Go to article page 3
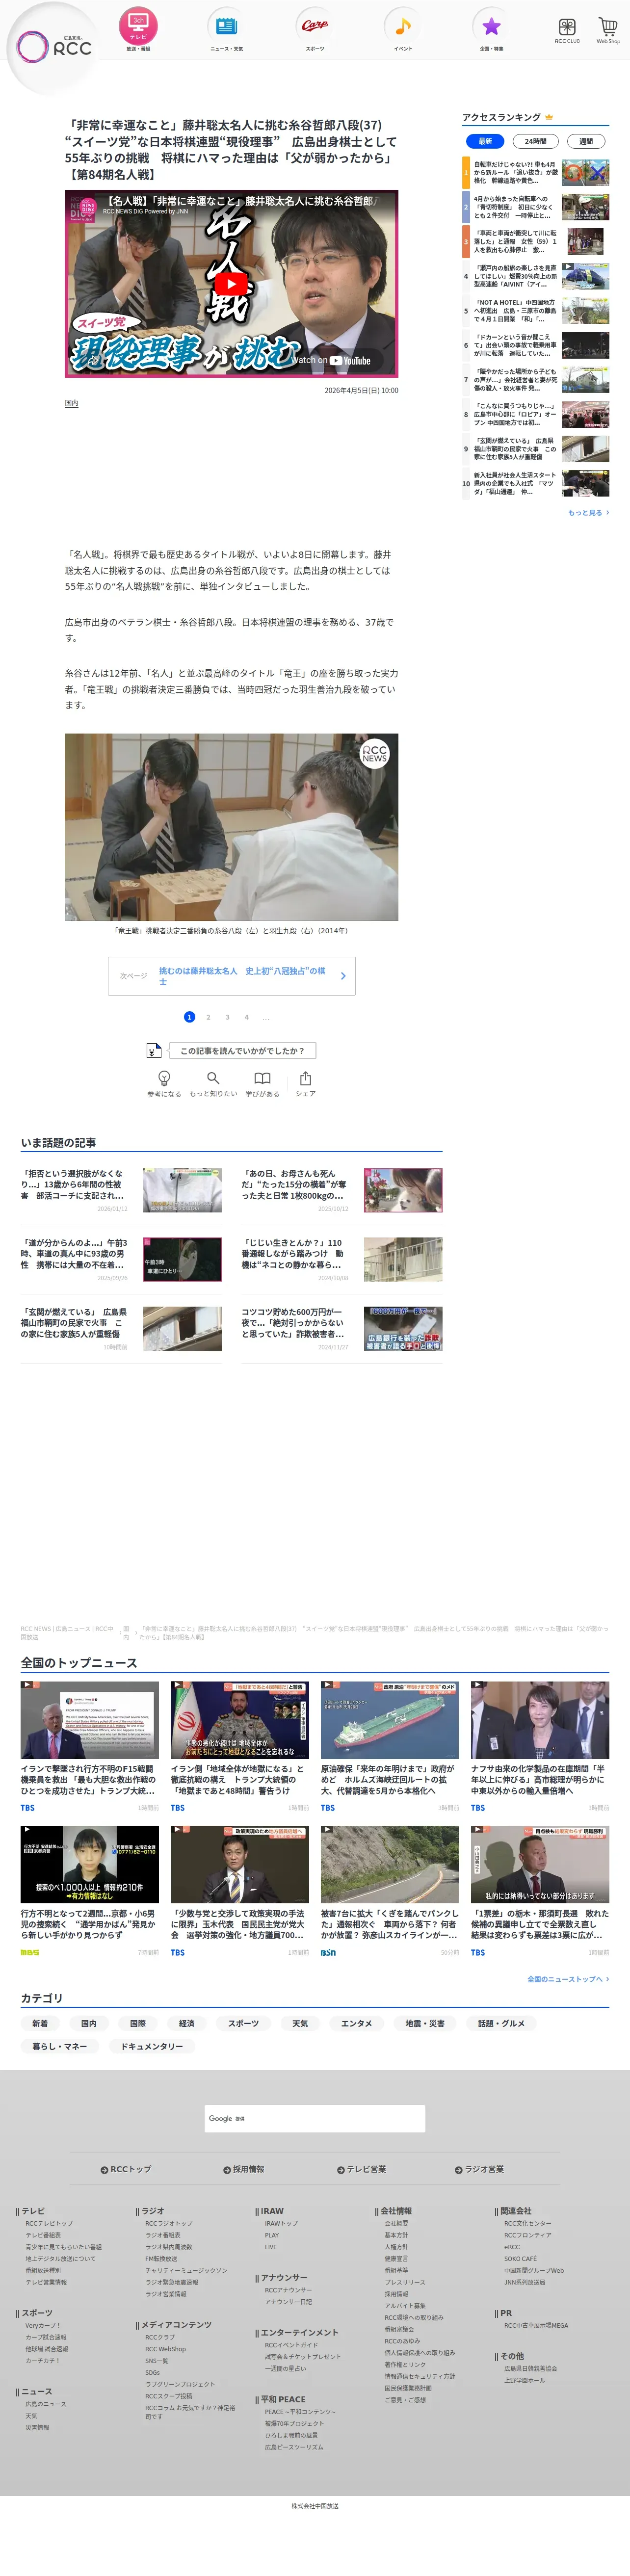The image size is (630, 2576). pos(227,1017)
